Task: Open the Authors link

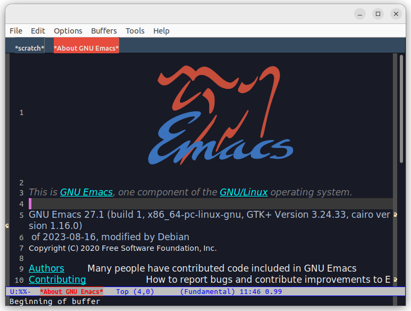Action: coord(46,268)
